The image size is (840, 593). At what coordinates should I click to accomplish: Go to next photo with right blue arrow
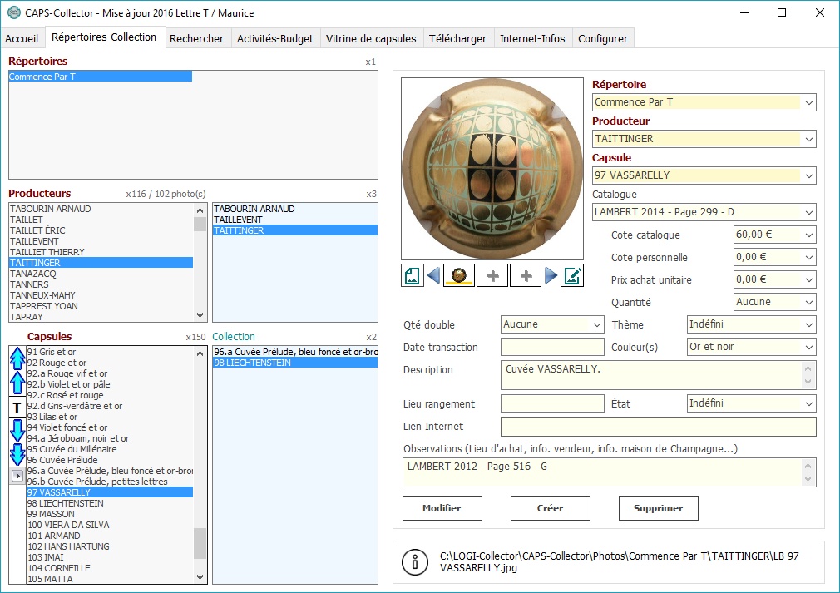click(x=551, y=276)
